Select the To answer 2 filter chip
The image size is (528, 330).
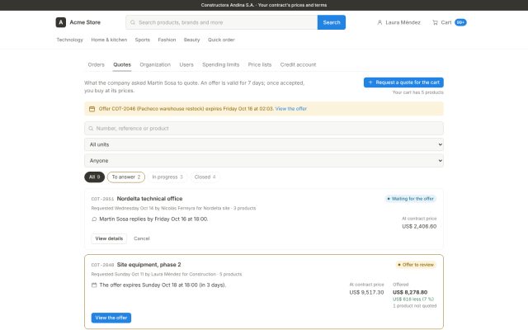click(126, 177)
